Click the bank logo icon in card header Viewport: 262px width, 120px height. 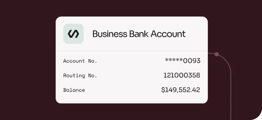(x=73, y=34)
